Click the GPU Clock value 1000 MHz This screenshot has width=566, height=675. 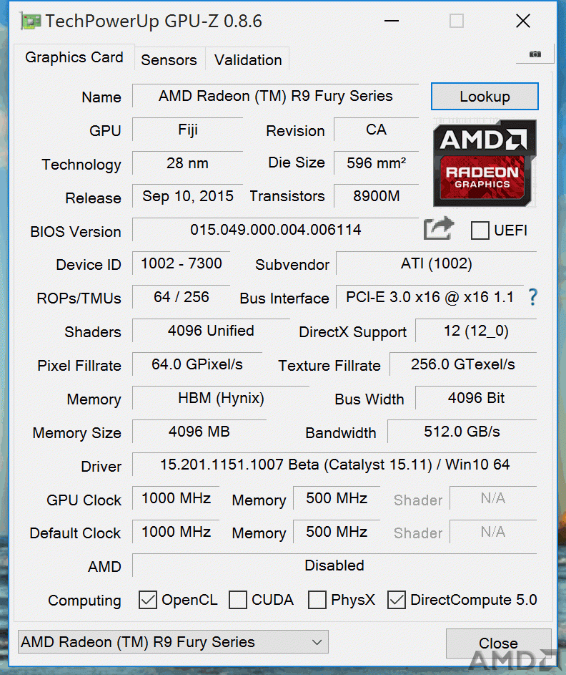(177, 498)
